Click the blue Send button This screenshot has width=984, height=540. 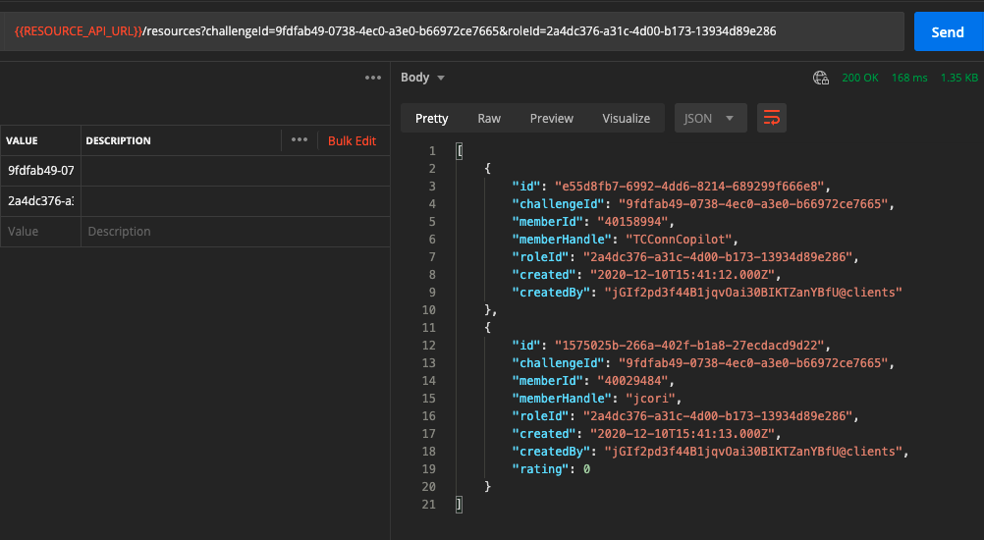(949, 31)
